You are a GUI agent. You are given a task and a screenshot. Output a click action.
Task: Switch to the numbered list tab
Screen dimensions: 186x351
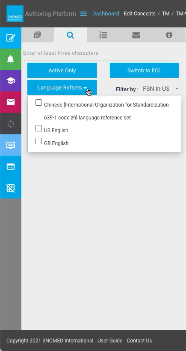103,35
